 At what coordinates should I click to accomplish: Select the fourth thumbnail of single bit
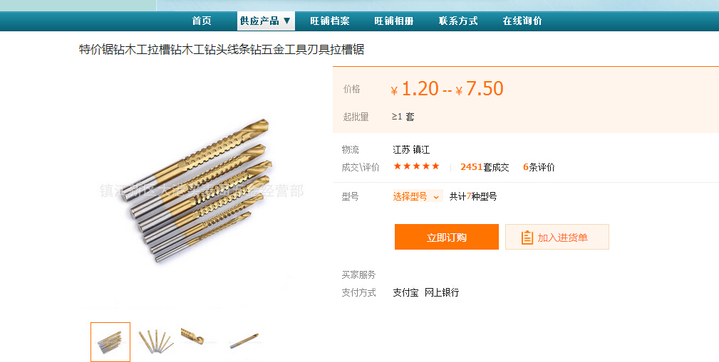(244, 341)
